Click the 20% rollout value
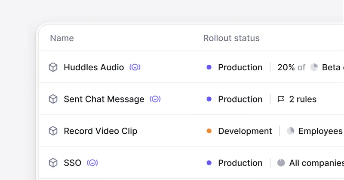 (x=286, y=67)
